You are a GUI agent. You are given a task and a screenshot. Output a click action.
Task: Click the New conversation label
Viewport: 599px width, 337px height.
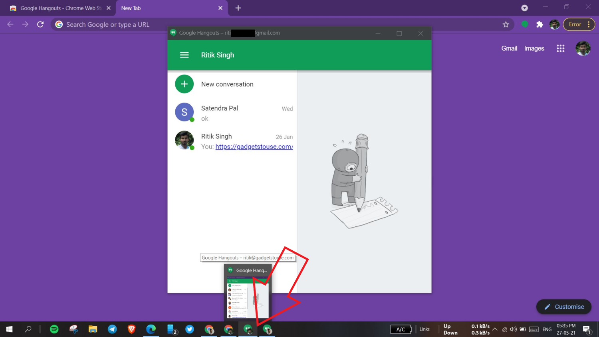pos(227,84)
